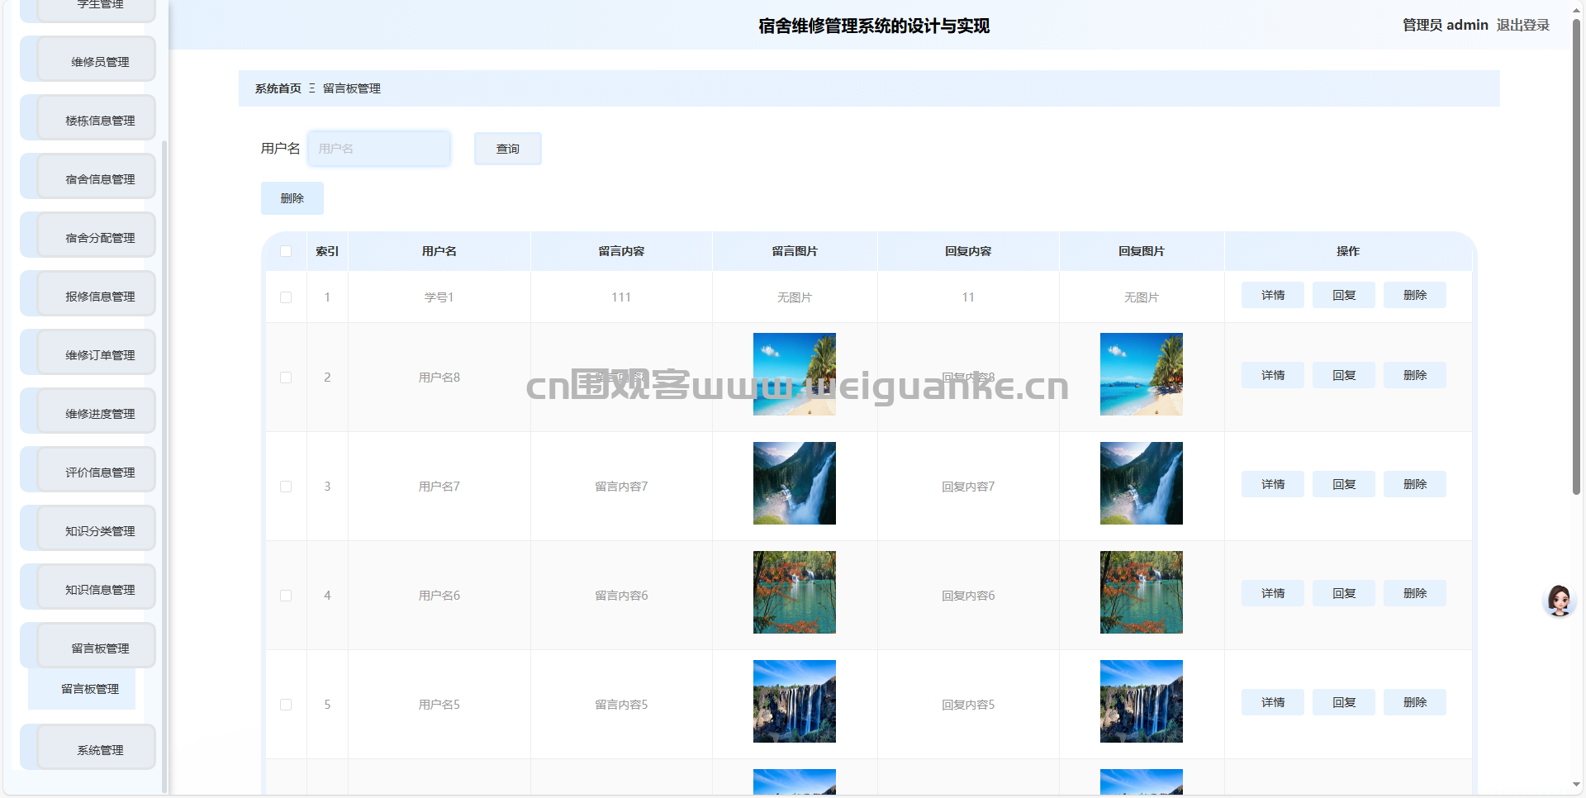1586x798 pixels.
Task: Open 详情 for row 用户名7
Action: pos(1273,484)
